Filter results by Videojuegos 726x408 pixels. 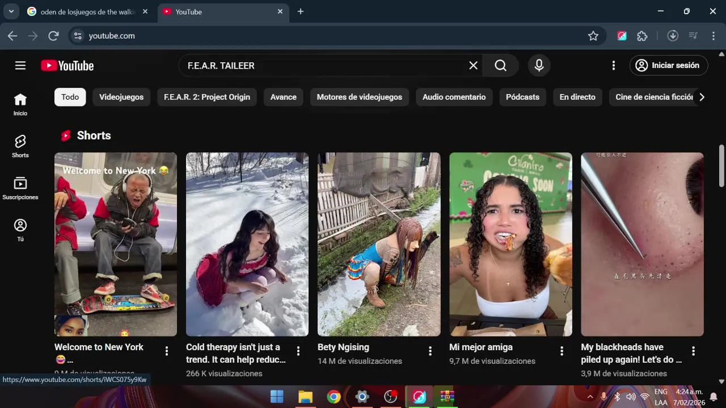tap(121, 97)
